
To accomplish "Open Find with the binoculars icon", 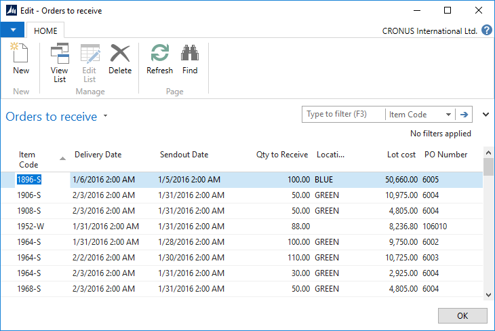I will point(190,58).
